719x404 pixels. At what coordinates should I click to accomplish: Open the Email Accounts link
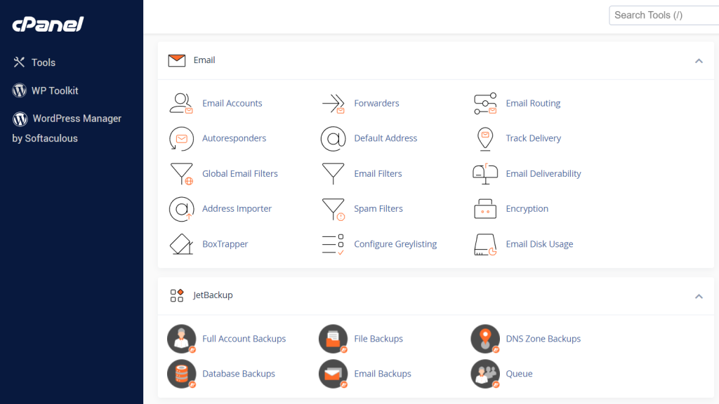[232, 104]
